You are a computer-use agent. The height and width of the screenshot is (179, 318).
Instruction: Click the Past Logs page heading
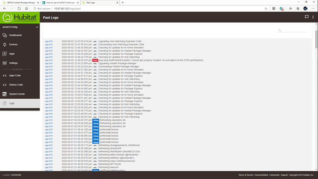(51, 18)
